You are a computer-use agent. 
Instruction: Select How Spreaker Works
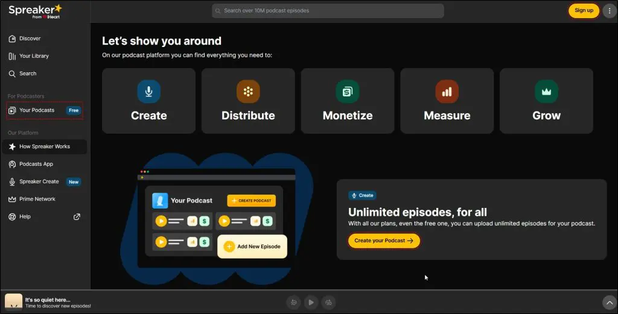[x=45, y=146]
